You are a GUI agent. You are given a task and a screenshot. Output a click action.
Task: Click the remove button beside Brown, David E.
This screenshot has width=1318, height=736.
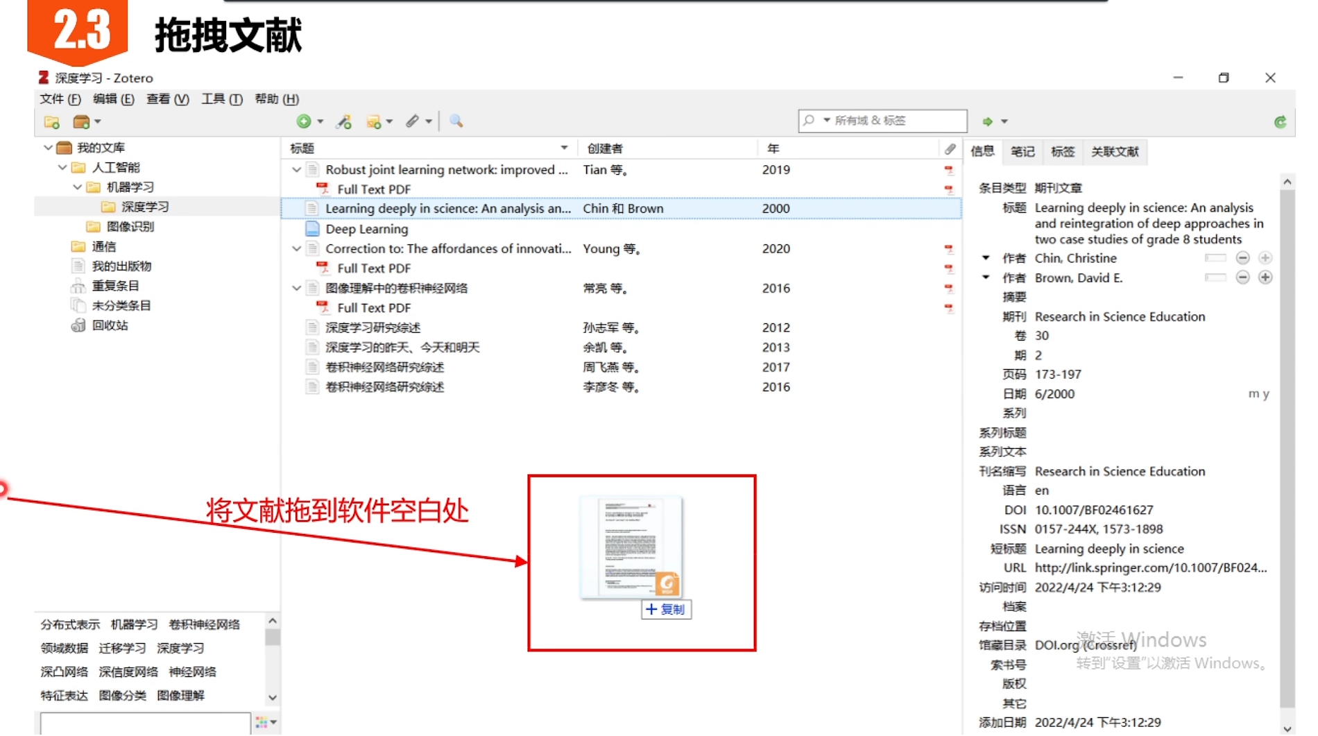(x=1242, y=277)
